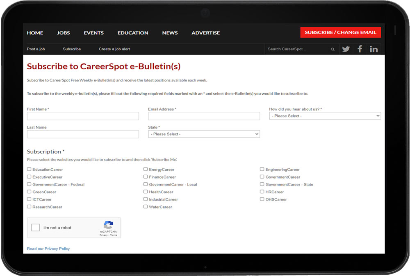
Task: Click the reCAPTCHA logo
Action: pos(108,224)
